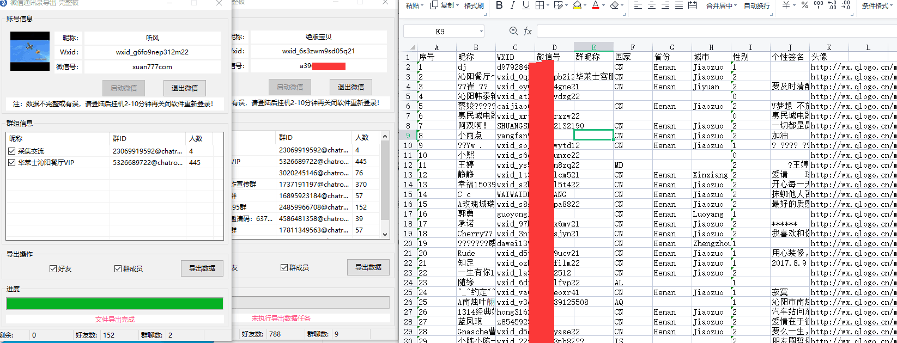Toggle the 好友 checkbox in 听风 window
Viewport: 897px width, 343px height.
coord(53,268)
